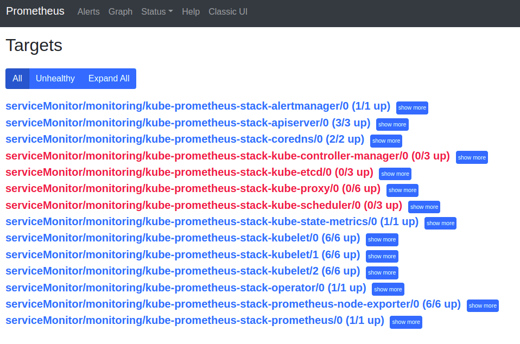Show more labels for the apiserver targets
This screenshot has height=344, width=520.
click(392, 124)
